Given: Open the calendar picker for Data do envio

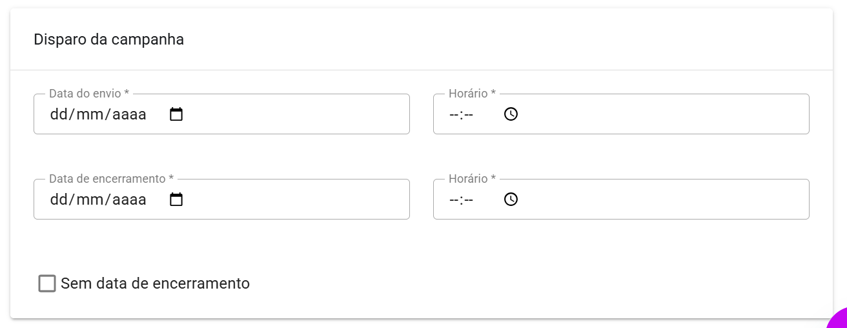Looking at the screenshot, I should click(x=176, y=115).
